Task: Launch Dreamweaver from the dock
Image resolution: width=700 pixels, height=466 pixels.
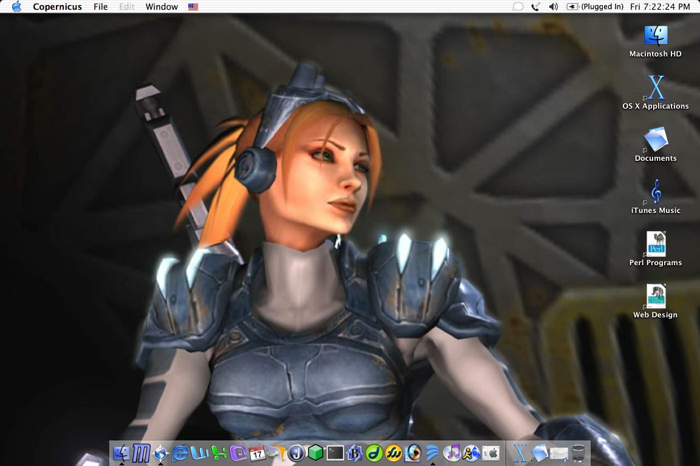Action: pos(374,453)
